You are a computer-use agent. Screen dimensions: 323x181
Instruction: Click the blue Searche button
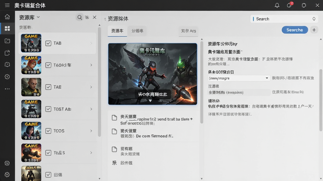[295, 30]
